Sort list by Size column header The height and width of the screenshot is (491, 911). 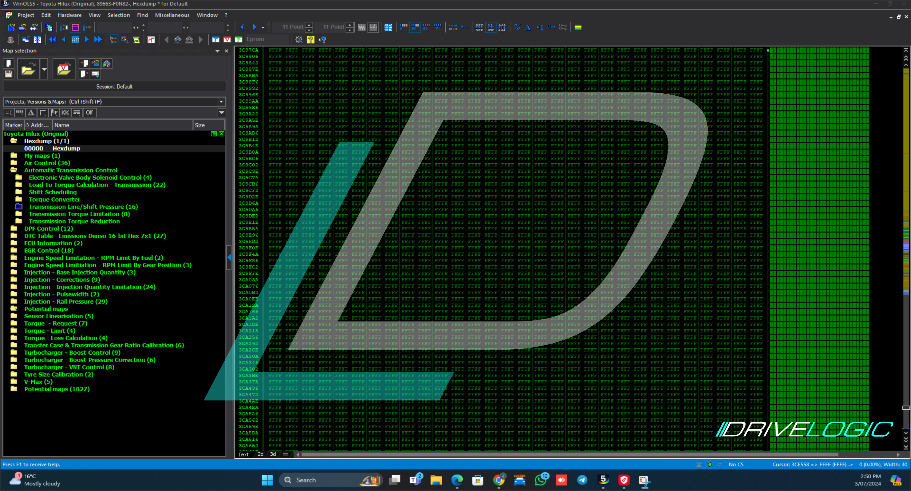(209, 125)
